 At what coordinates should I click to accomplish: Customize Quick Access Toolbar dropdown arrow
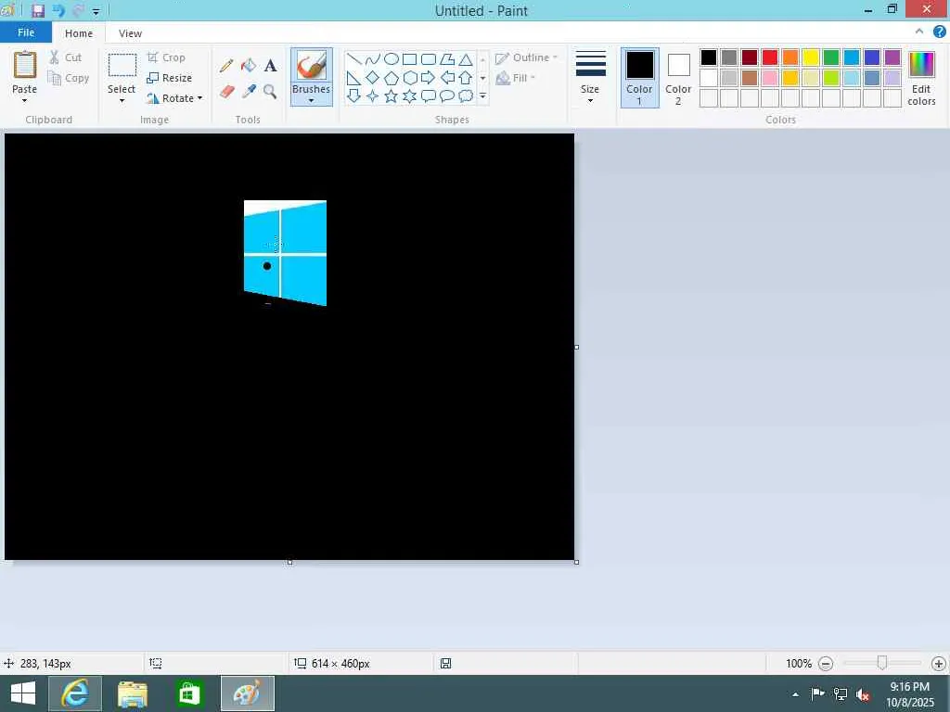pyautogui.click(x=96, y=11)
